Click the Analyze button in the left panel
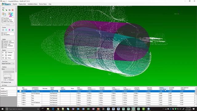The height and width of the screenshot is (111, 197). (x=8, y=25)
